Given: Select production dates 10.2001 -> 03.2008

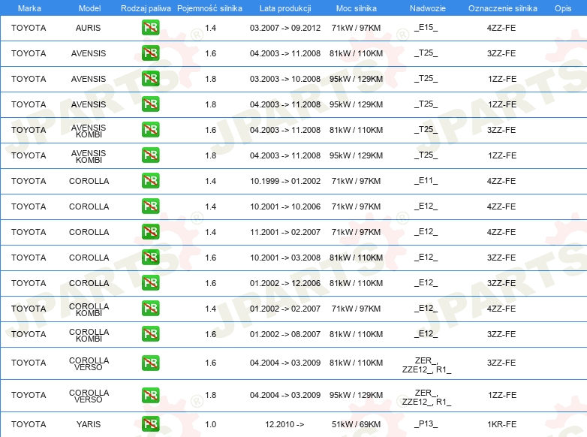Looking at the screenshot, I should (x=285, y=258).
